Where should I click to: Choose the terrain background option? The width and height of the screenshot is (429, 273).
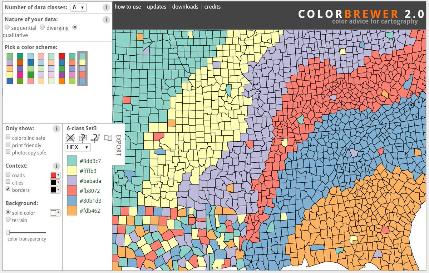click(x=8, y=219)
